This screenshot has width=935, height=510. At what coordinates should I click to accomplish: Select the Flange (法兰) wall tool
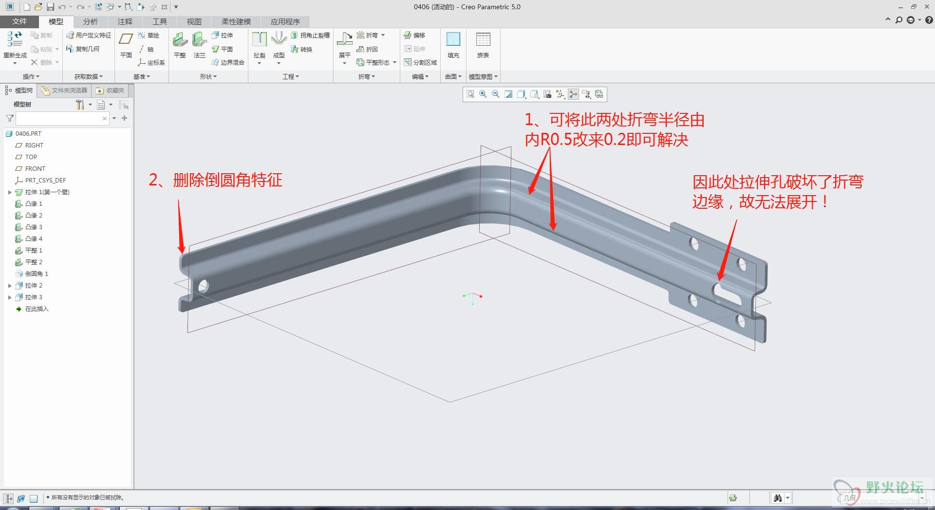pyautogui.click(x=199, y=45)
